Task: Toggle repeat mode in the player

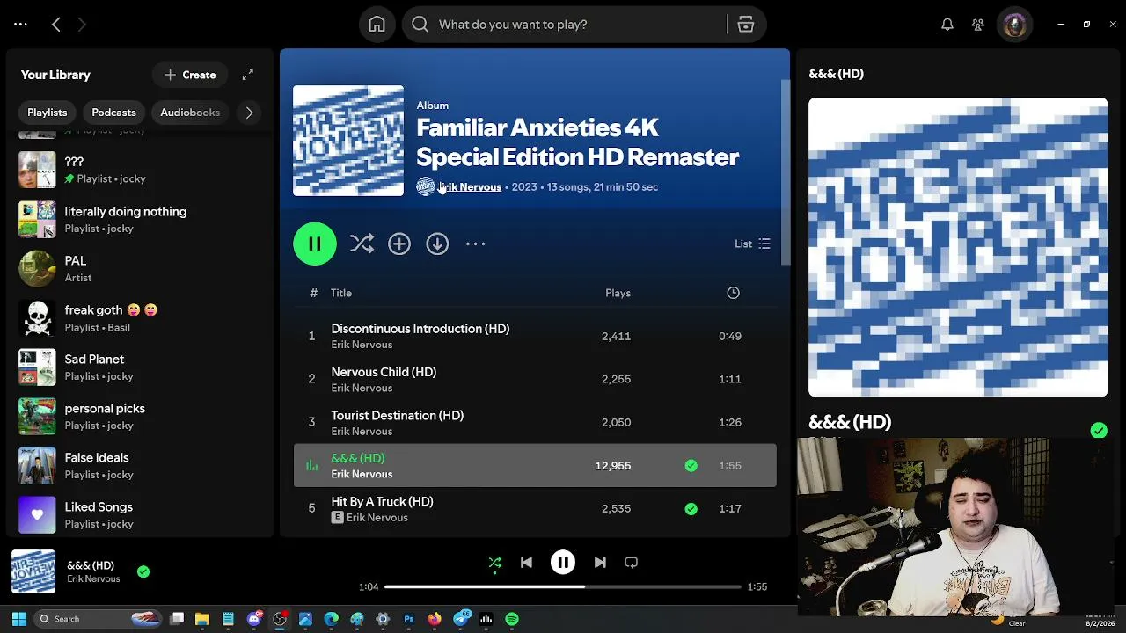Action: (631, 563)
